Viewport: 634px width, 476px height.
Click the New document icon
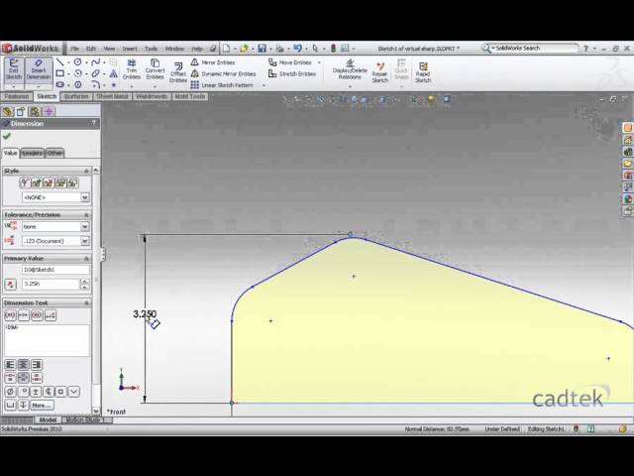[227, 49]
